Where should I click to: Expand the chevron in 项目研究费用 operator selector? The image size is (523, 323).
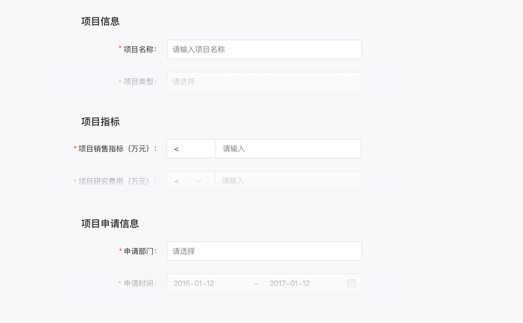[198, 181]
